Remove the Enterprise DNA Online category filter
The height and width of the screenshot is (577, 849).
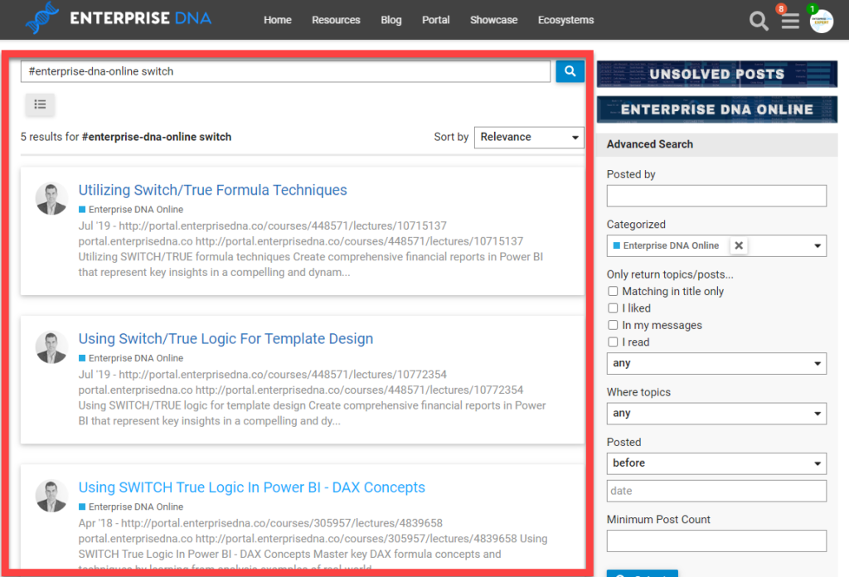(739, 245)
